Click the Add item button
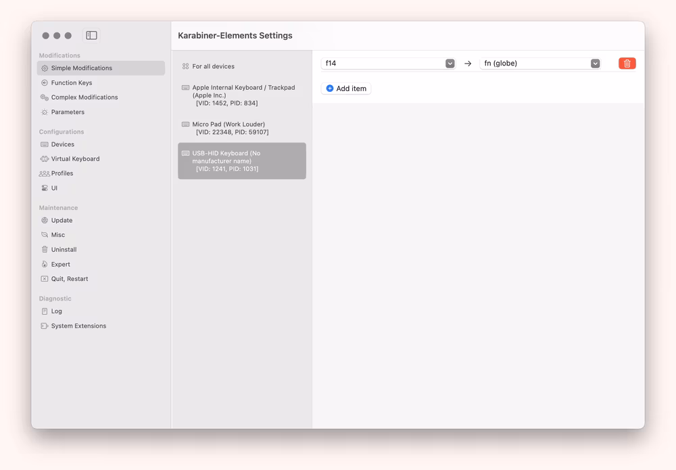676x470 pixels. coord(346,88)
